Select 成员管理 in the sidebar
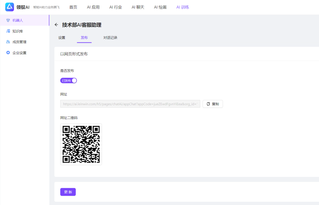319x205 pixels. 25,42
